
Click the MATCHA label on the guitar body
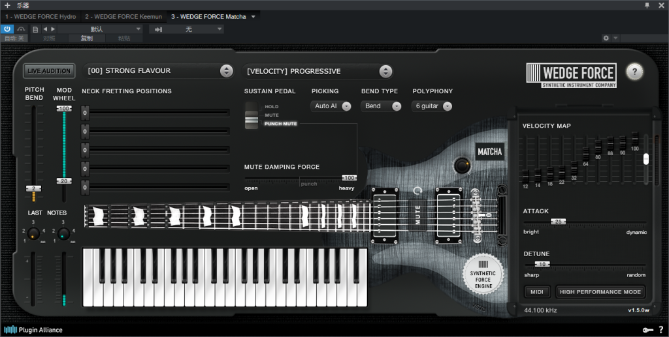pos(490,152)
